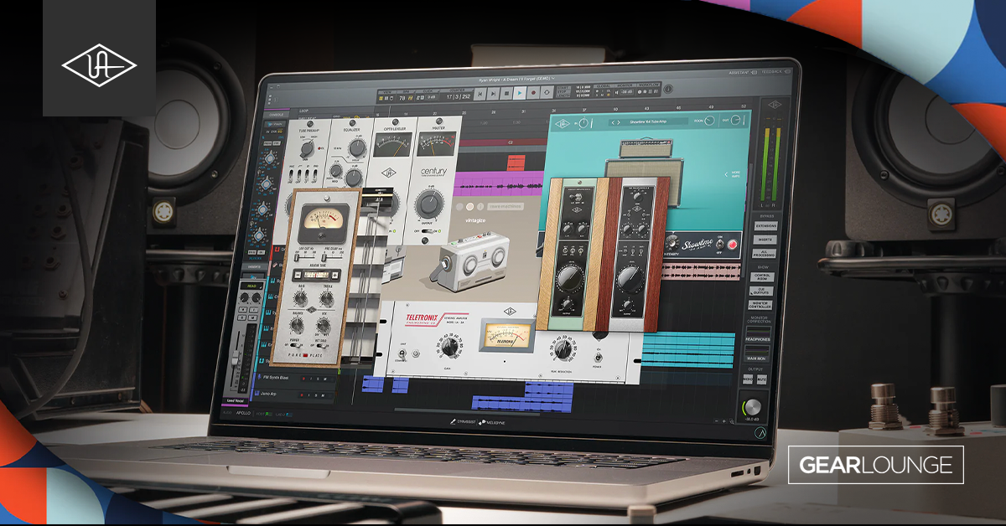Toggle Extensions bypass in monitor panel
Viewport: 1006px width, 526px height.
(x=765, y=226)
